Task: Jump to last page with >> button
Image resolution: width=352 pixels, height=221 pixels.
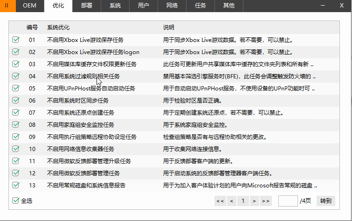Action: click(x=266, y=201)
